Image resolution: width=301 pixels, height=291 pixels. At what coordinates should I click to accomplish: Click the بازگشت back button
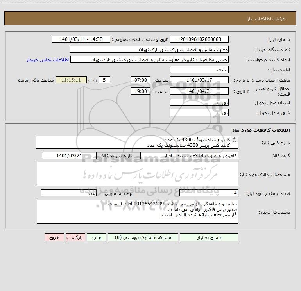point(75,237)
